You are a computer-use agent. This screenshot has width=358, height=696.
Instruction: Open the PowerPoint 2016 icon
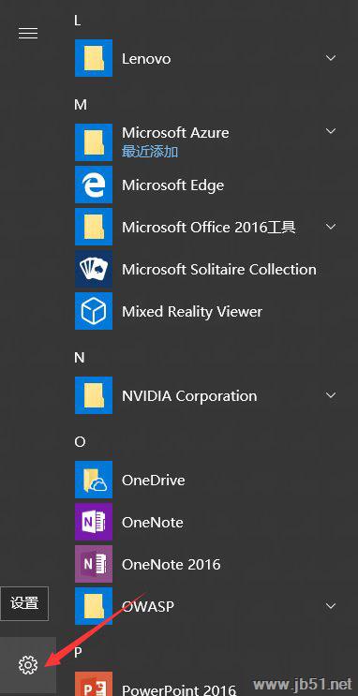click(94, 684)
